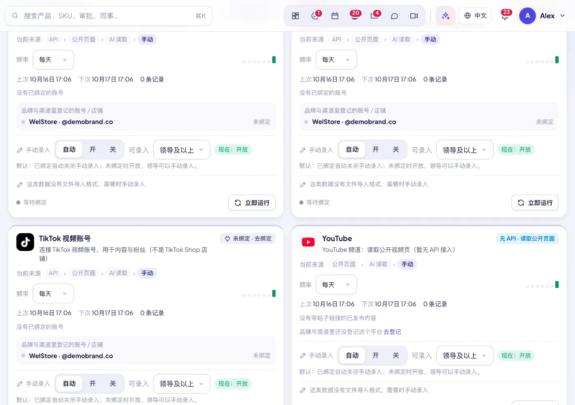Open 每天 frequency dropdown above TikTok card
Screen dimensions: 575x405
(x=53, y=60)
